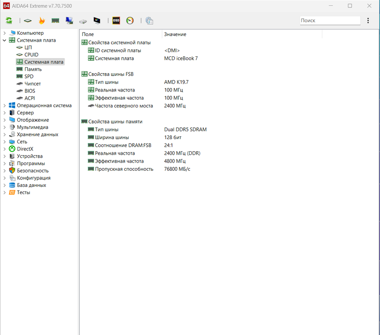Open the OSD panel toolbar icon

pos(116,20)
